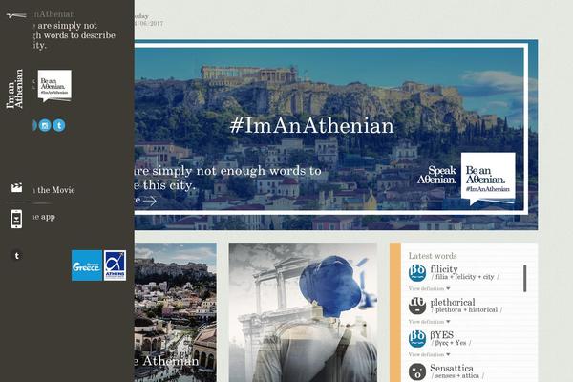Expand View definition under filicity

[x=429, y=288]
